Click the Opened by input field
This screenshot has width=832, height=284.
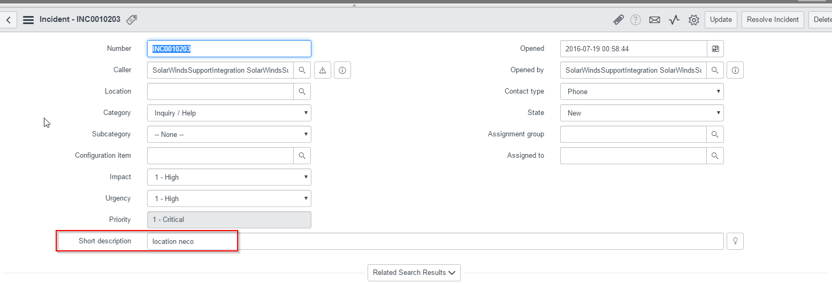click(633, 70)
